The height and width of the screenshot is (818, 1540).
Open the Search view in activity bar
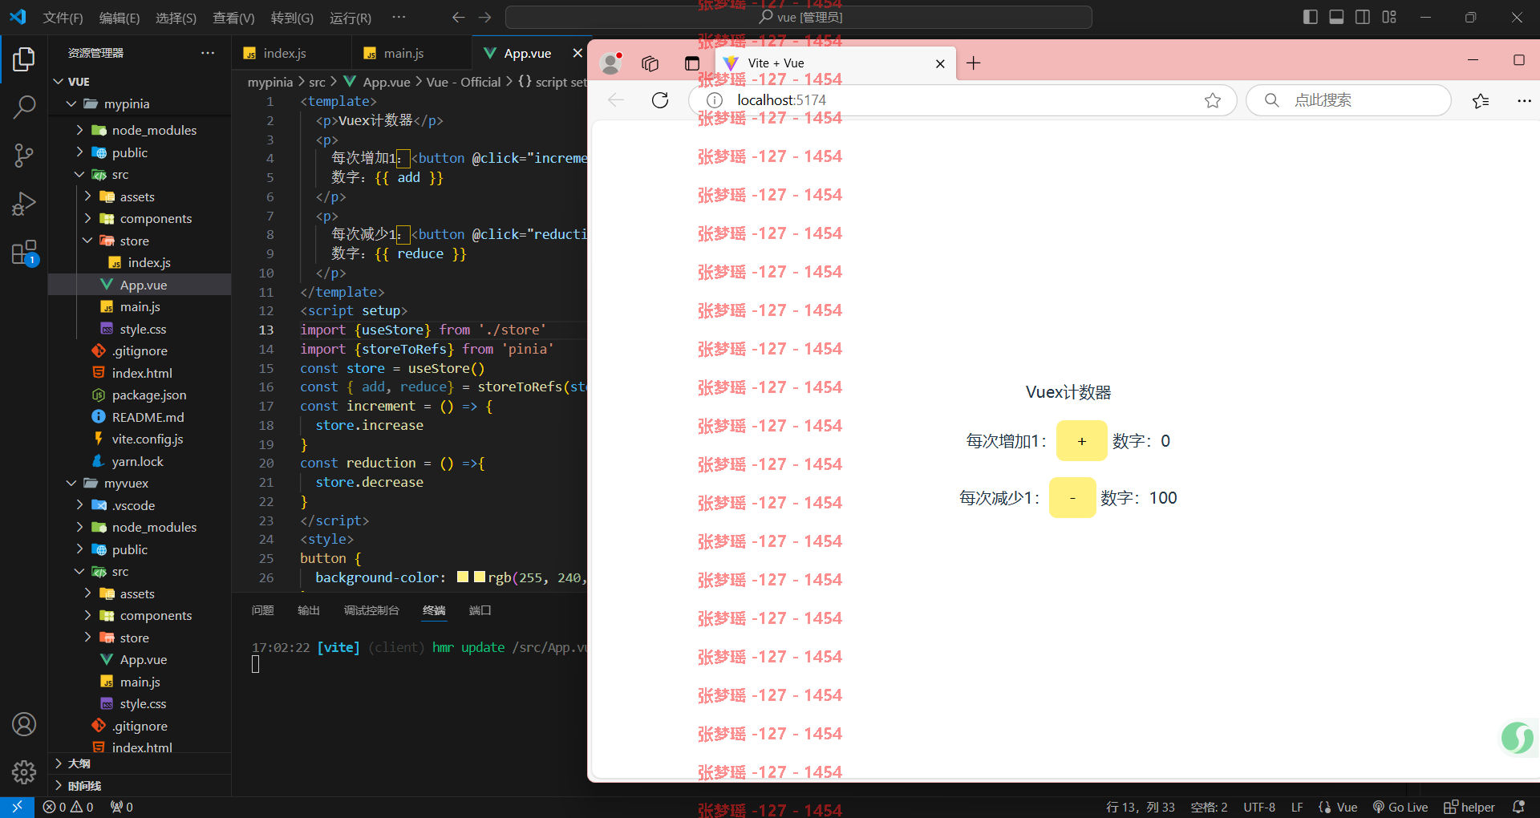pyautogui.click(x=24, y=107)
